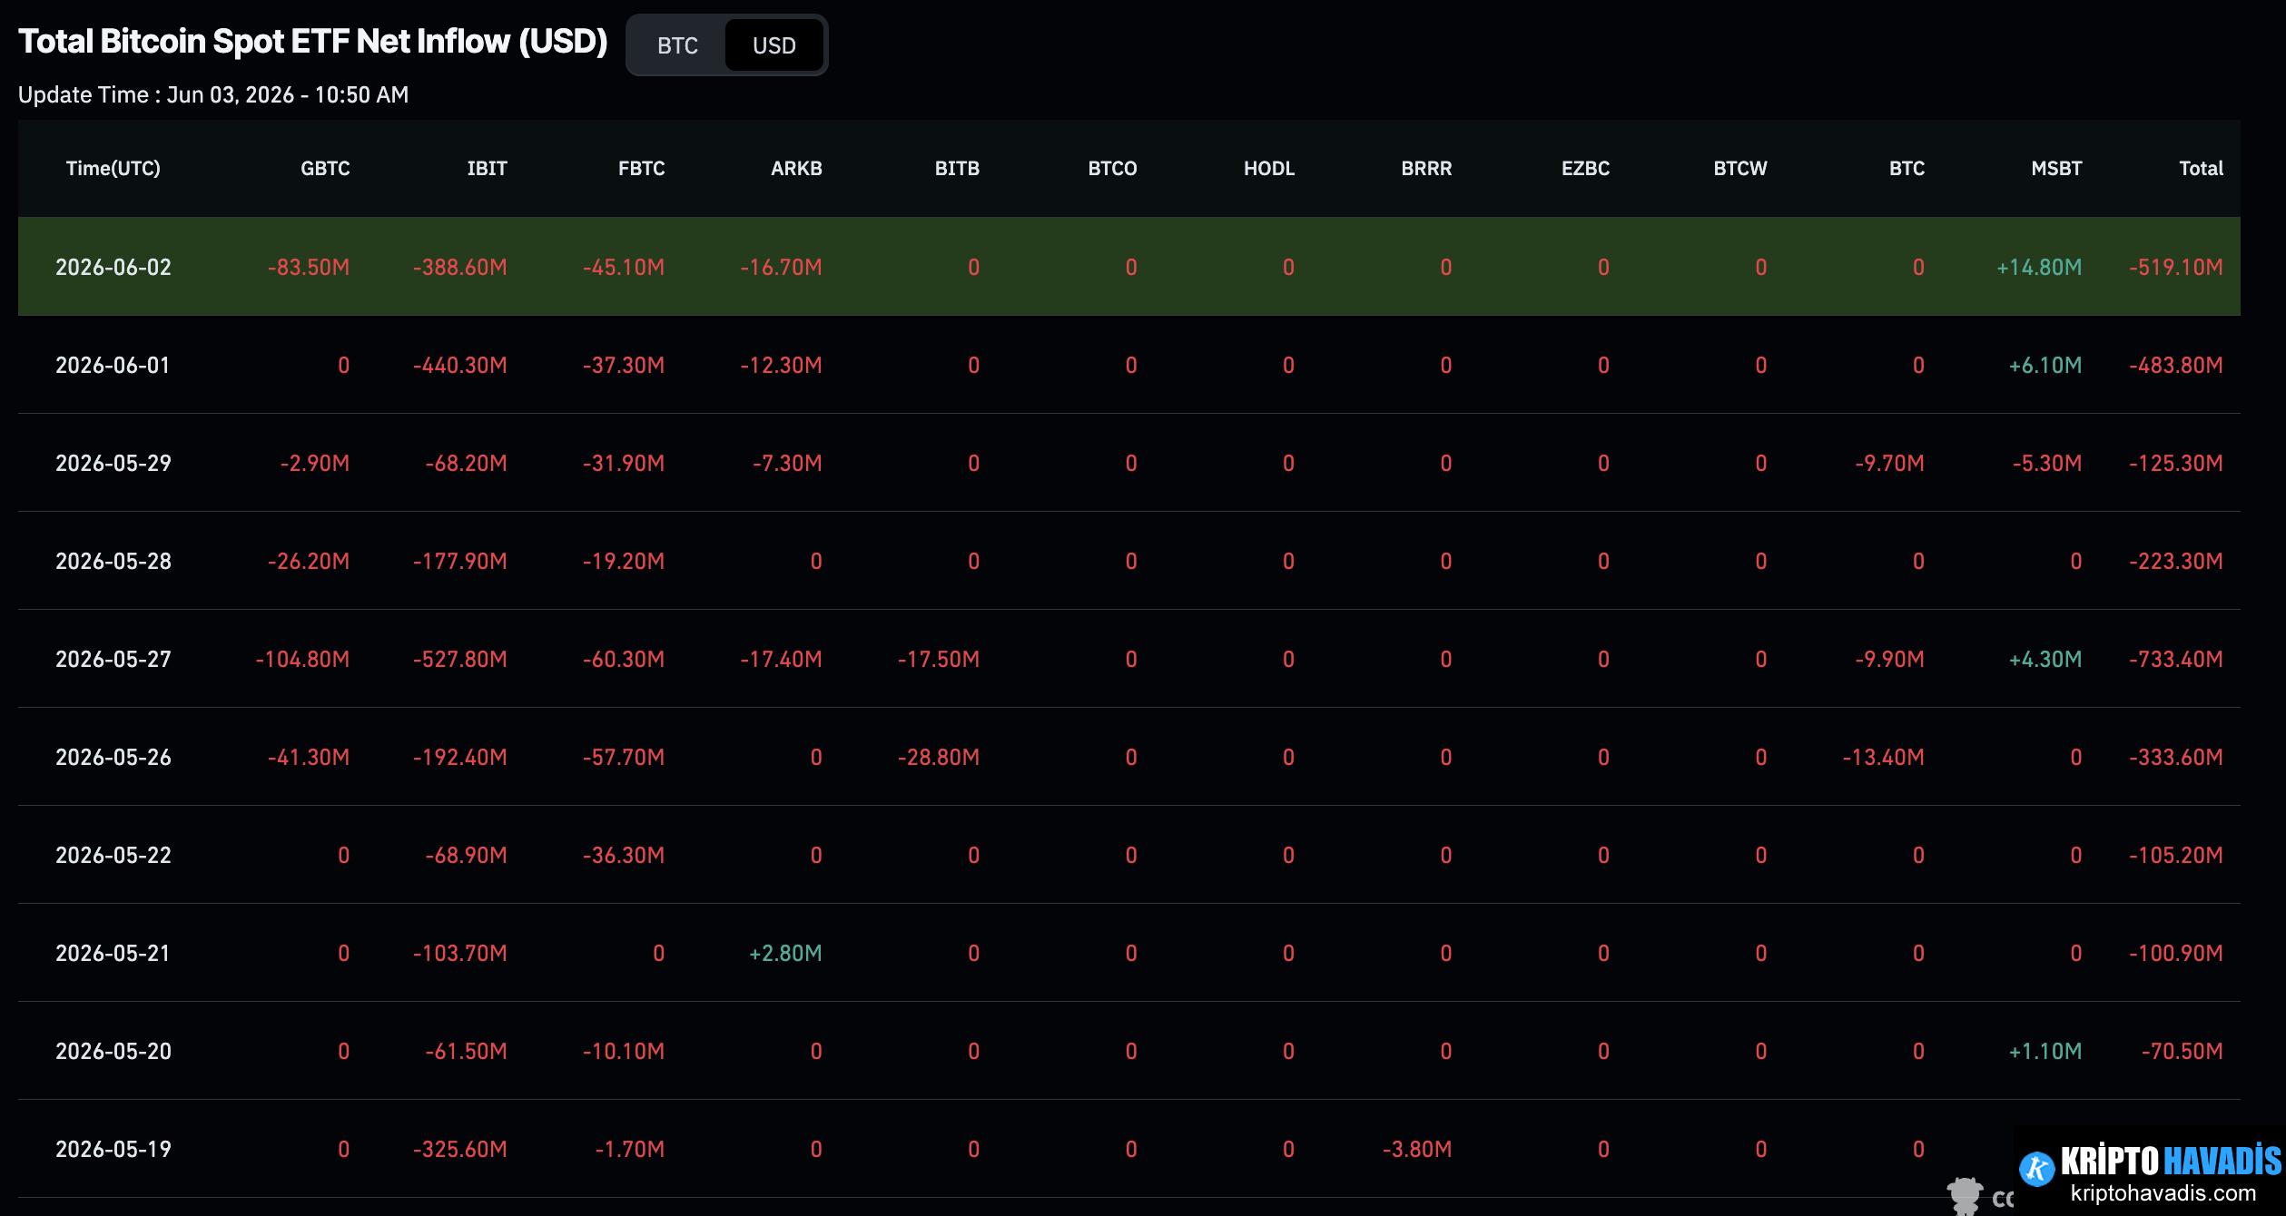2286x1216 pixels.
Task: Click the EZBC column header
Action: coord(1585,168)
